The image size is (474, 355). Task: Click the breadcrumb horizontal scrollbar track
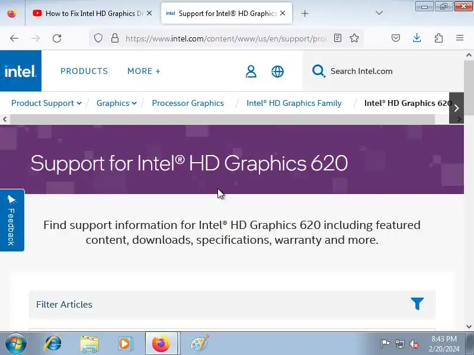click(223, 120)
